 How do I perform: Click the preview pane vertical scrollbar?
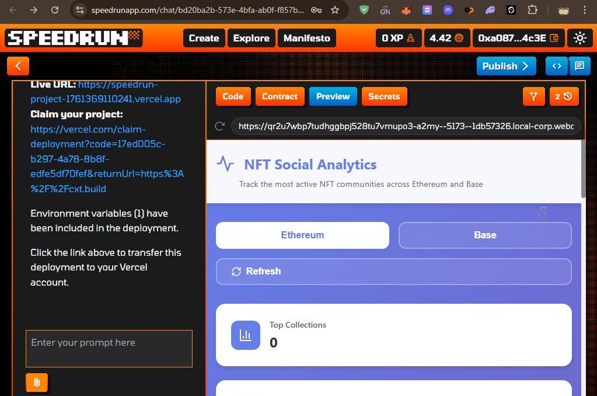coord(584,169)
